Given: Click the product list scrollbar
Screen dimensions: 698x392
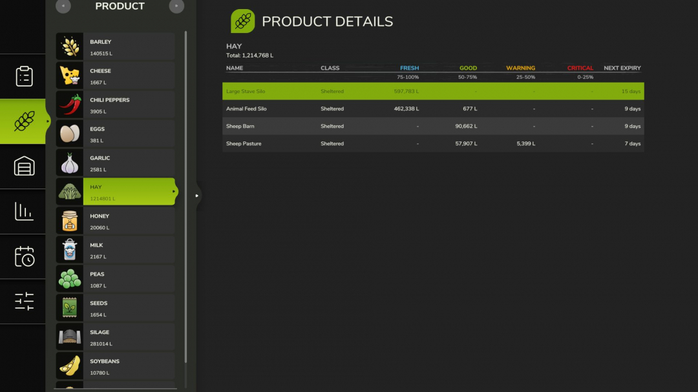Looking at the screenshot, I should [187, 194].
